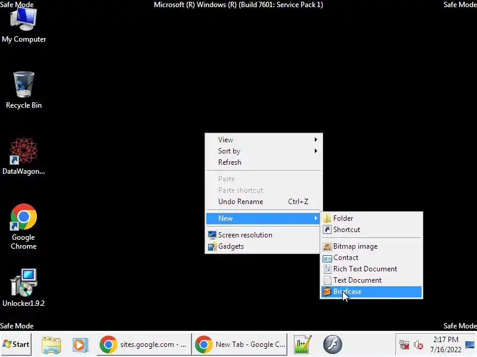Expand the View submenu
Screen dimensions: 477x357
(x=264, y=140)
